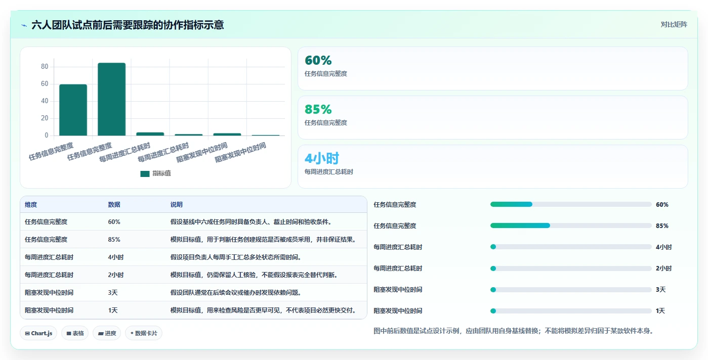
Task: Click the sparkle icon in 数据卡片 tag
Action: [132, 333]
